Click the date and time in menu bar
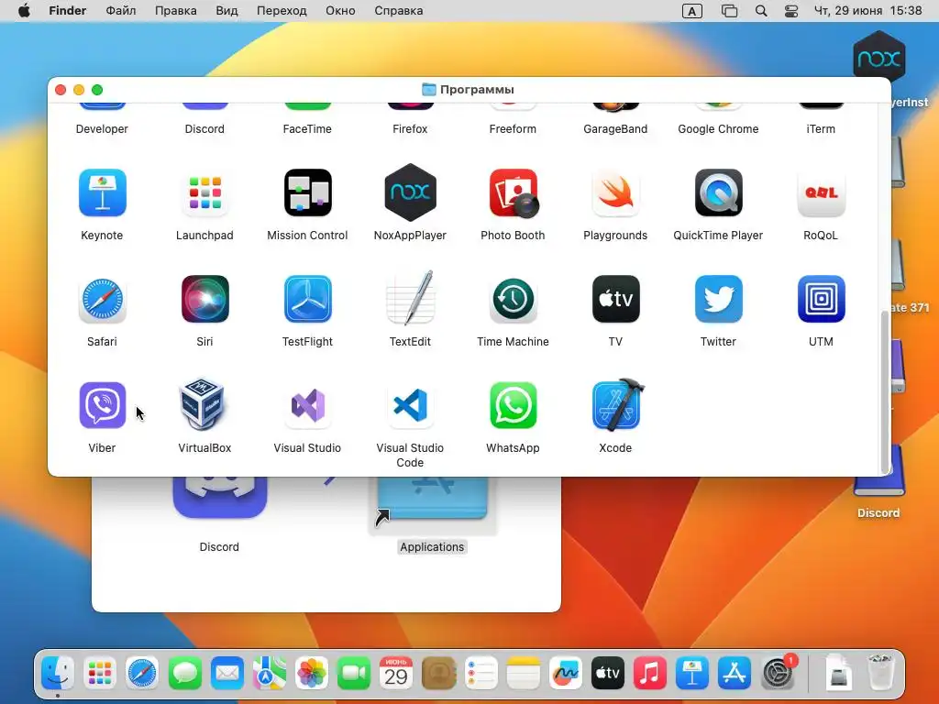The width and height of the screenshot is (939, 704). 867,11
